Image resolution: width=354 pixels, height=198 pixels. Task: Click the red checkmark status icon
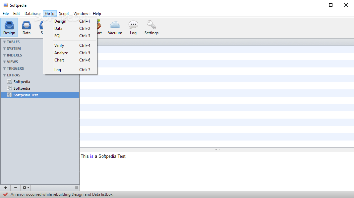[5, 194]
